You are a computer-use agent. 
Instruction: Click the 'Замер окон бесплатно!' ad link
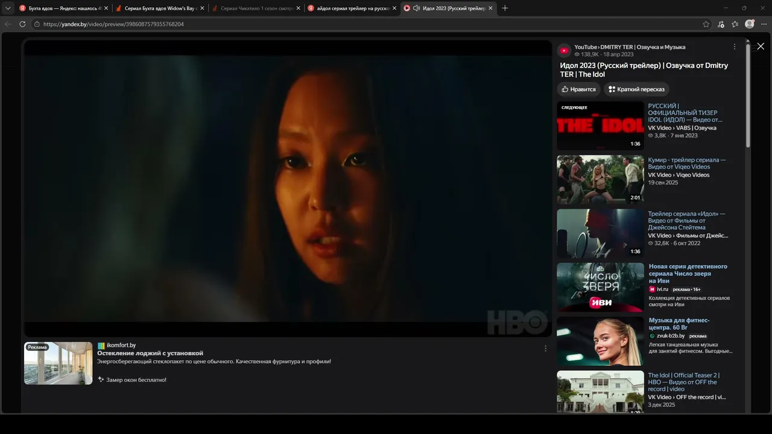click(136, 380)
